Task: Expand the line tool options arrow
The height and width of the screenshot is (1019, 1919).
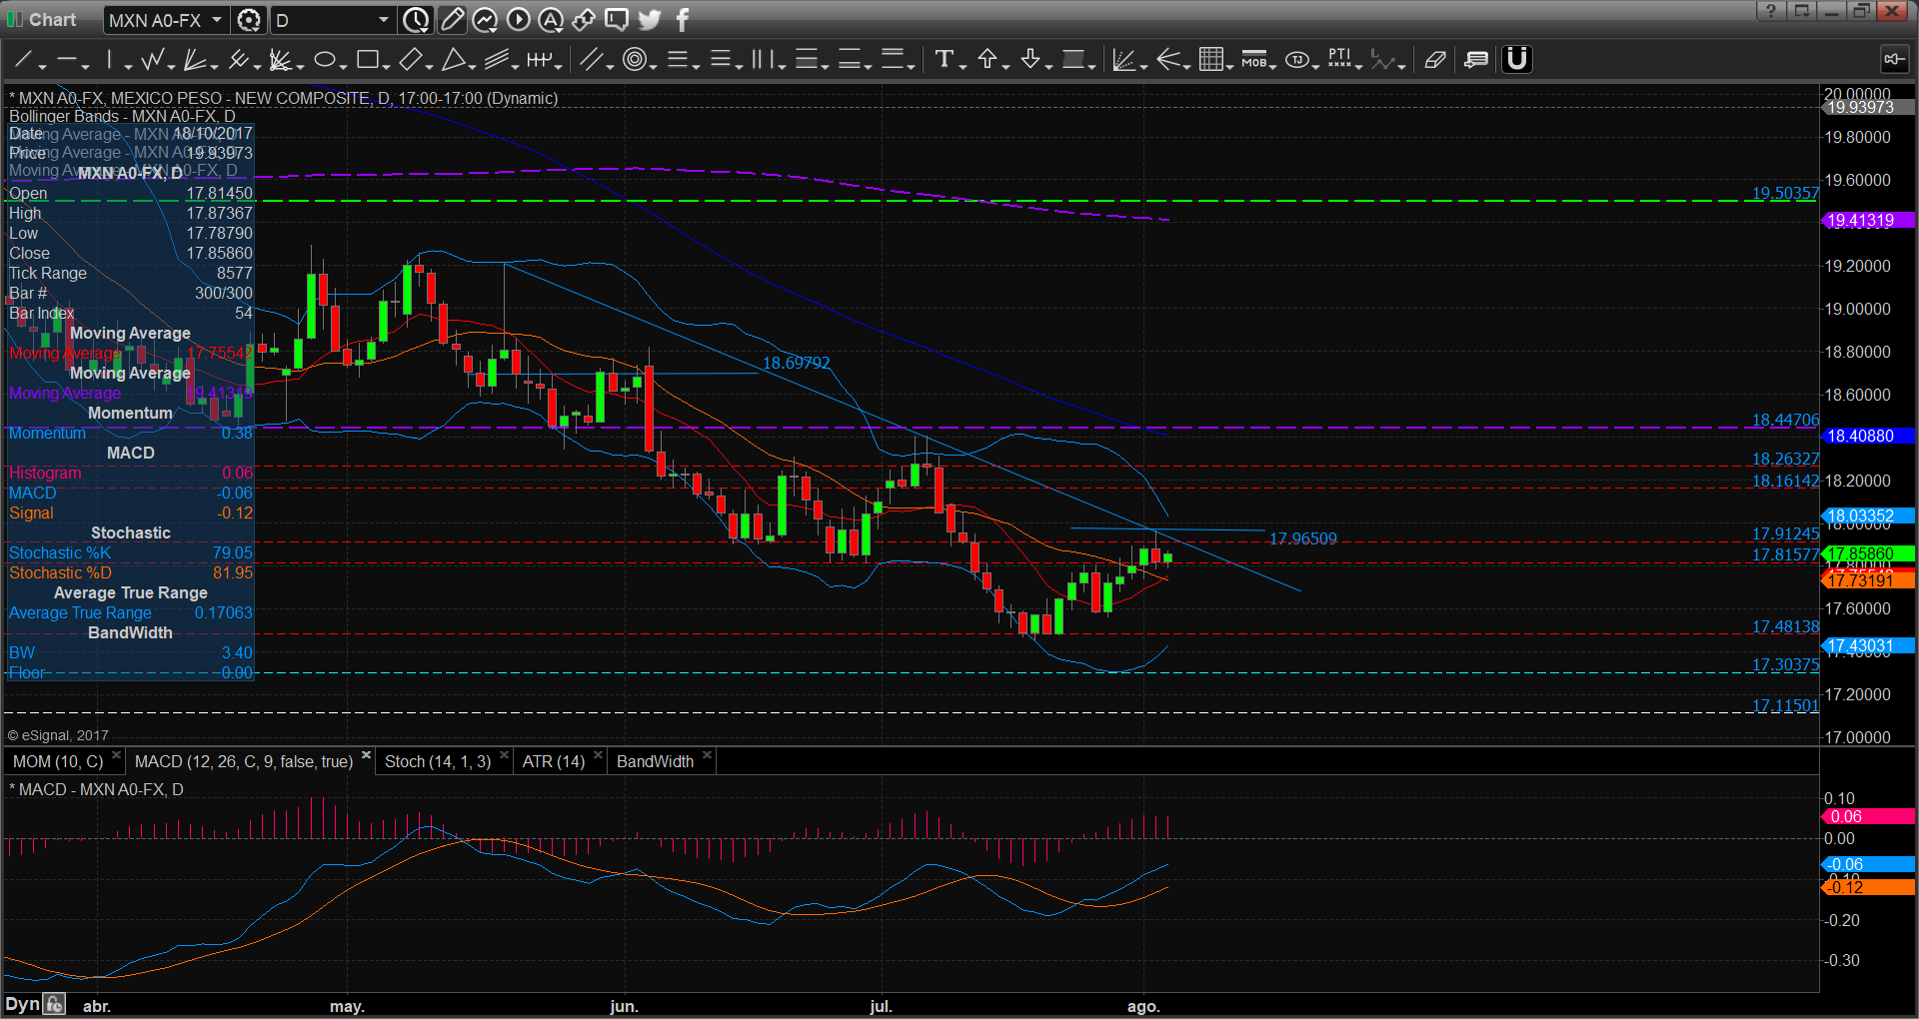Action: [44, 66]
